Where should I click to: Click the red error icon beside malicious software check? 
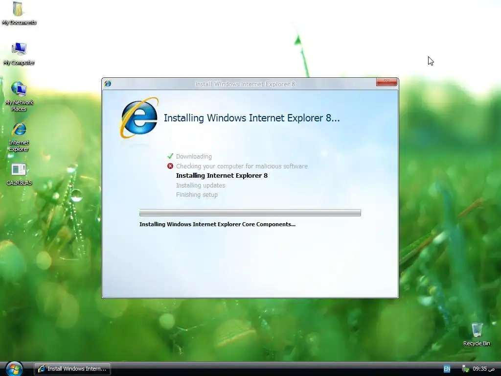[x=170, y=166]
